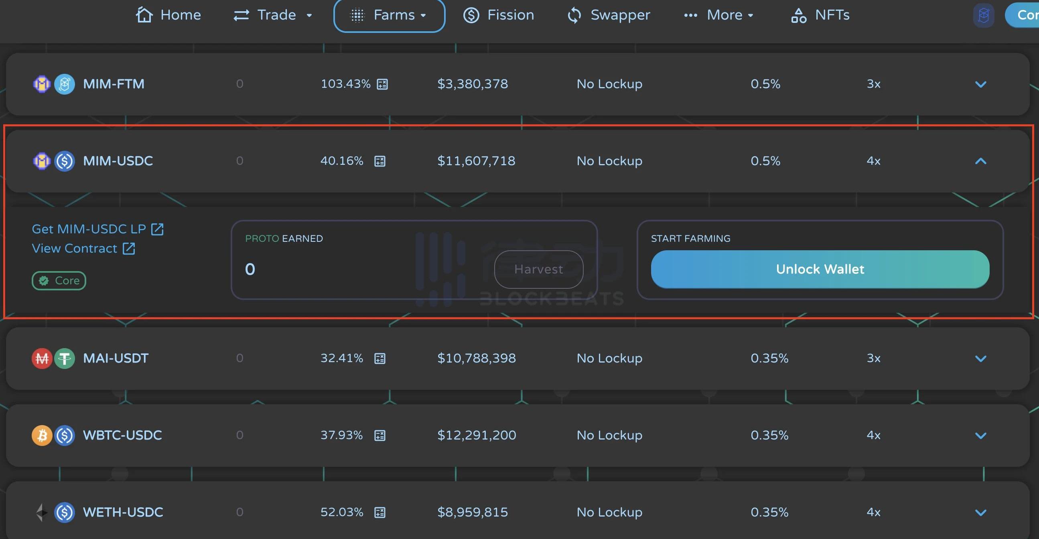The width and height of the screenshot is (1039, 539).
Task: Open the MIM-USDC APR calculator icon
Action: [379, 161]
